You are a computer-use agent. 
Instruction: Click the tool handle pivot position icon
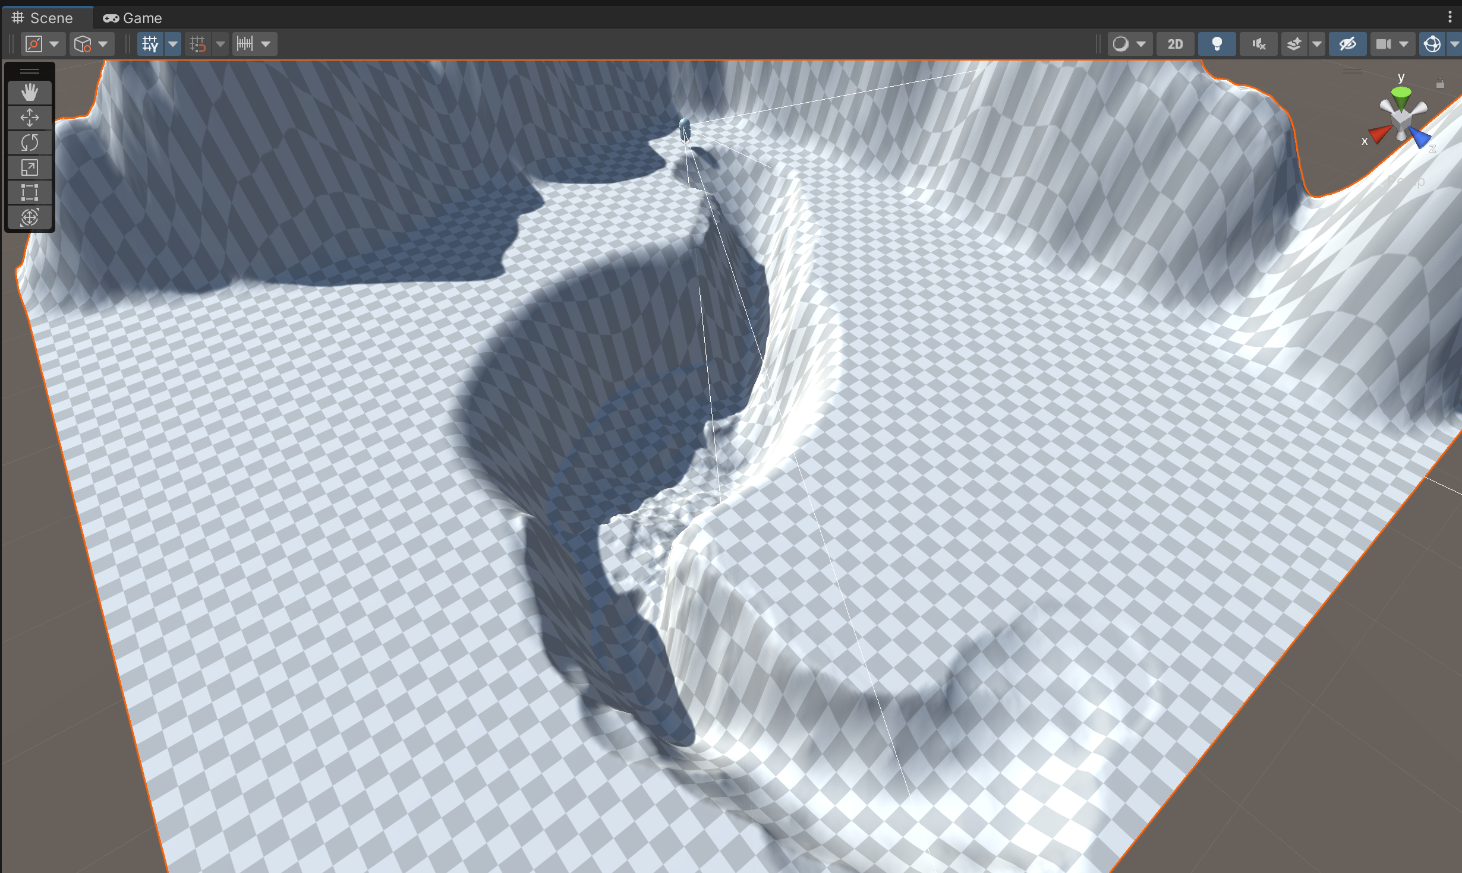[34, 44]
